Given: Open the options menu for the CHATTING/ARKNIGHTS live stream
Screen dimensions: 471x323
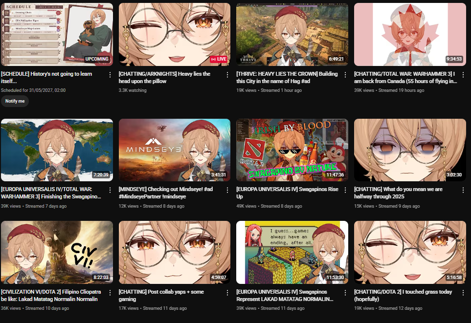Looking at the screenshot, I should 227,75.
